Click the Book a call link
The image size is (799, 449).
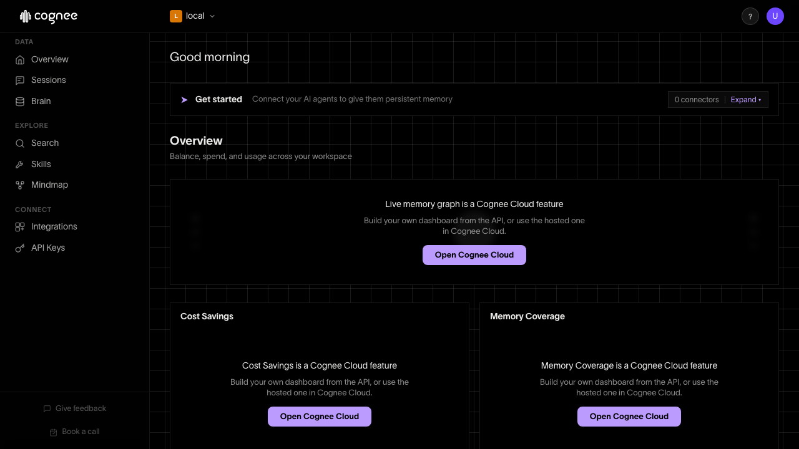click(75, 432)
